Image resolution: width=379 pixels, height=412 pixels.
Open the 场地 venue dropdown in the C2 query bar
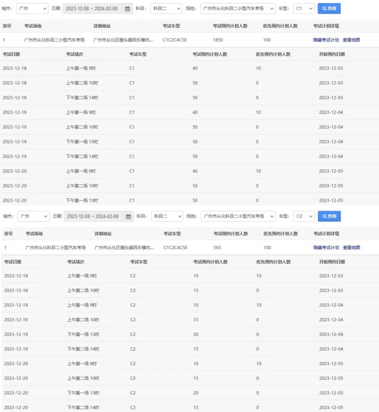point(238,217)
